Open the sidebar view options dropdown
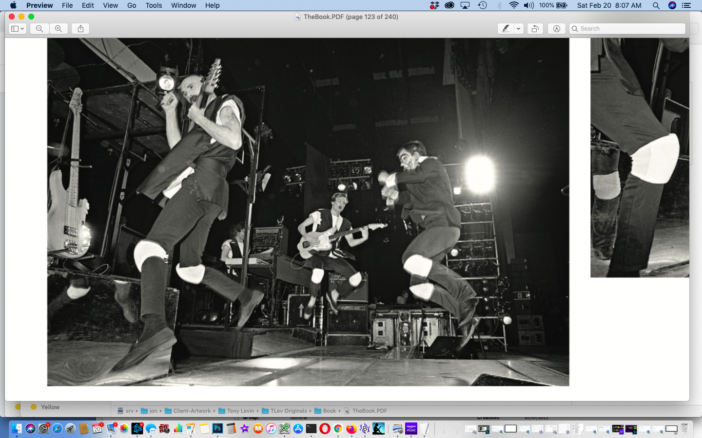Screen dimensions: 702x438 pyautogui.click(x=18, y=29)
